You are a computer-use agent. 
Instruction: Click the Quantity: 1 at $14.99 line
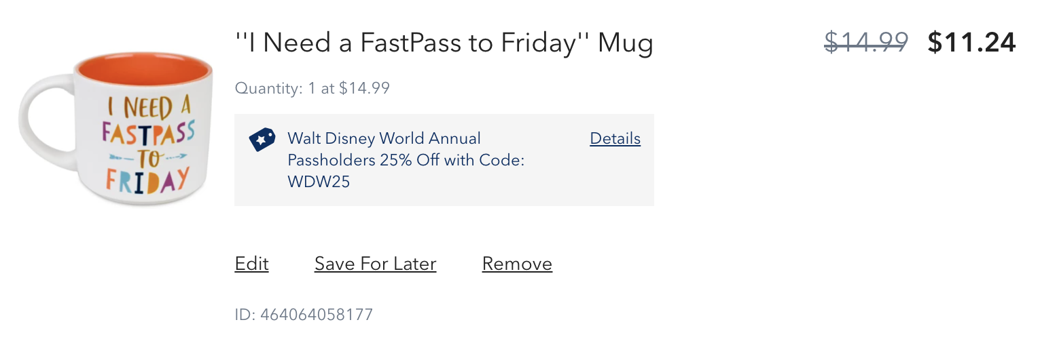(x=312, y=88)
